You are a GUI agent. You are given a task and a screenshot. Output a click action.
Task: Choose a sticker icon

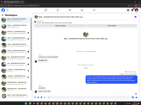(x=41, y=97)
